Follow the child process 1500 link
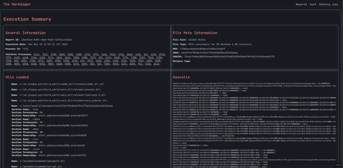Image resolution: width=343 pixels, height=168 pixels. 8,63
